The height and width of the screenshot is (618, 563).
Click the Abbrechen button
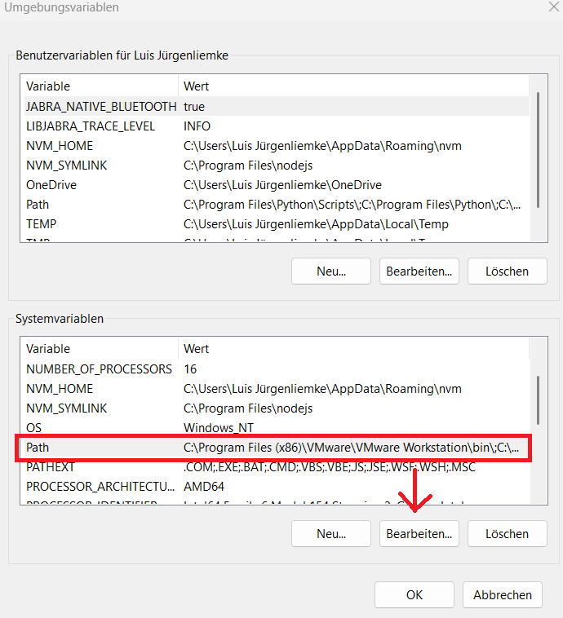502,594
